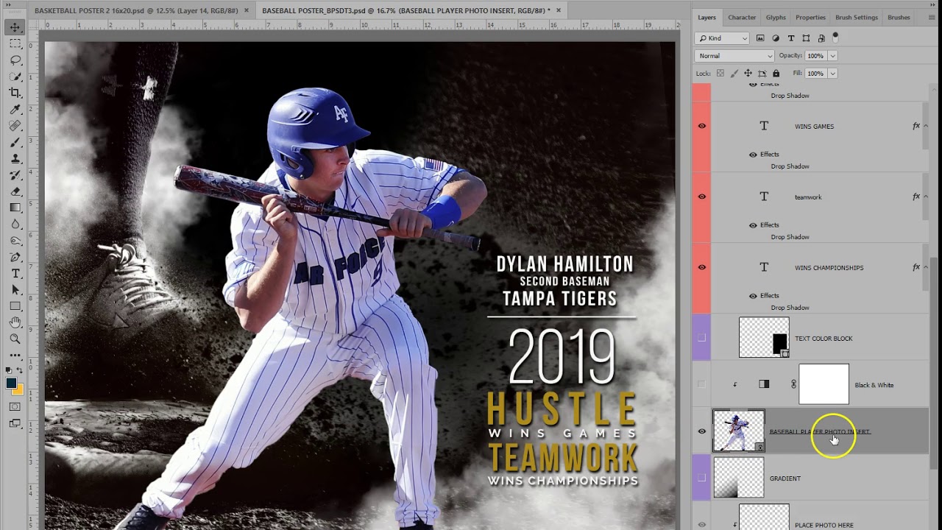Close the BASEBALL_POSTER_BPSDT3 document tab
The image size is (942, 530).
pos(559,10)
